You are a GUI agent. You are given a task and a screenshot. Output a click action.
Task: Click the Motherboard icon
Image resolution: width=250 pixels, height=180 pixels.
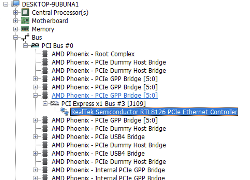[x=25, y=21]
